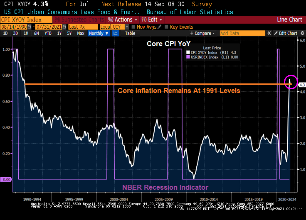
Task: Open chart settings gear icon
Action: coord(302,33)
